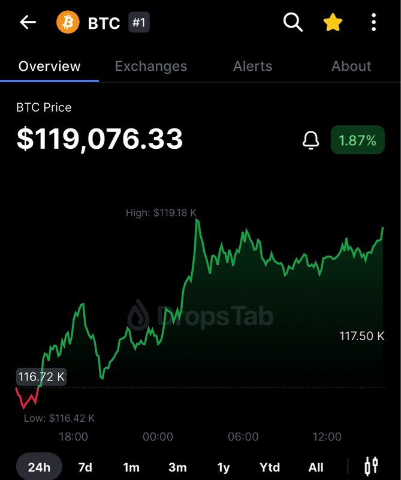Switch to candlestick chart view icon
Screen dimensions: 401x480
(x=371, y=466)
